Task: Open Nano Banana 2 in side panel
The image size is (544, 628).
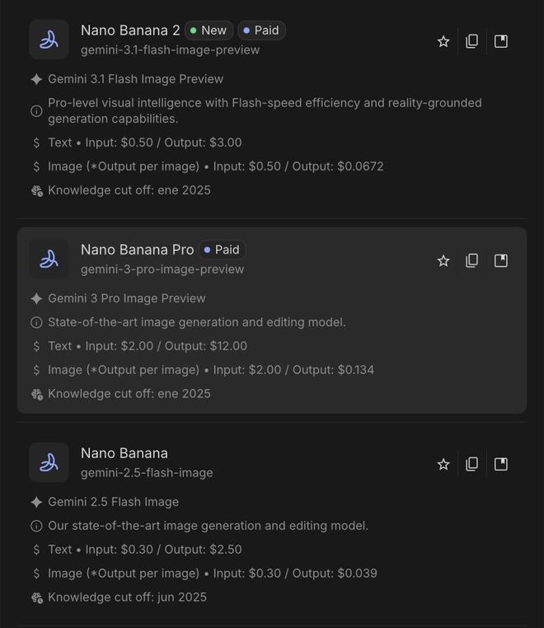Action: point(500,41)
